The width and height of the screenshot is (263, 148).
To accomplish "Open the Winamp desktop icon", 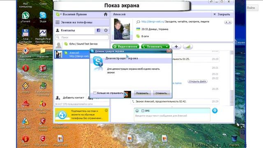I will [25, 88].
